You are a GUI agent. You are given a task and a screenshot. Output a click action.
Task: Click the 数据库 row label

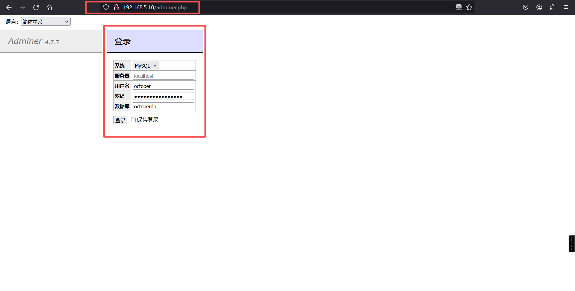[122, 106]
